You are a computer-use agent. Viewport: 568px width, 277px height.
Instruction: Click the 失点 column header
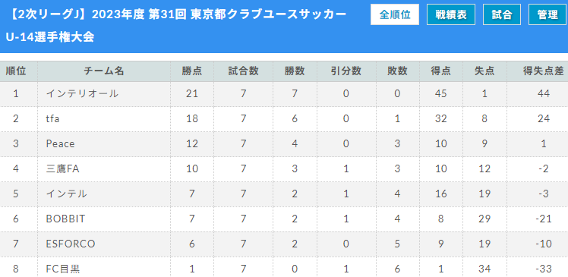(x=484, y=71)
